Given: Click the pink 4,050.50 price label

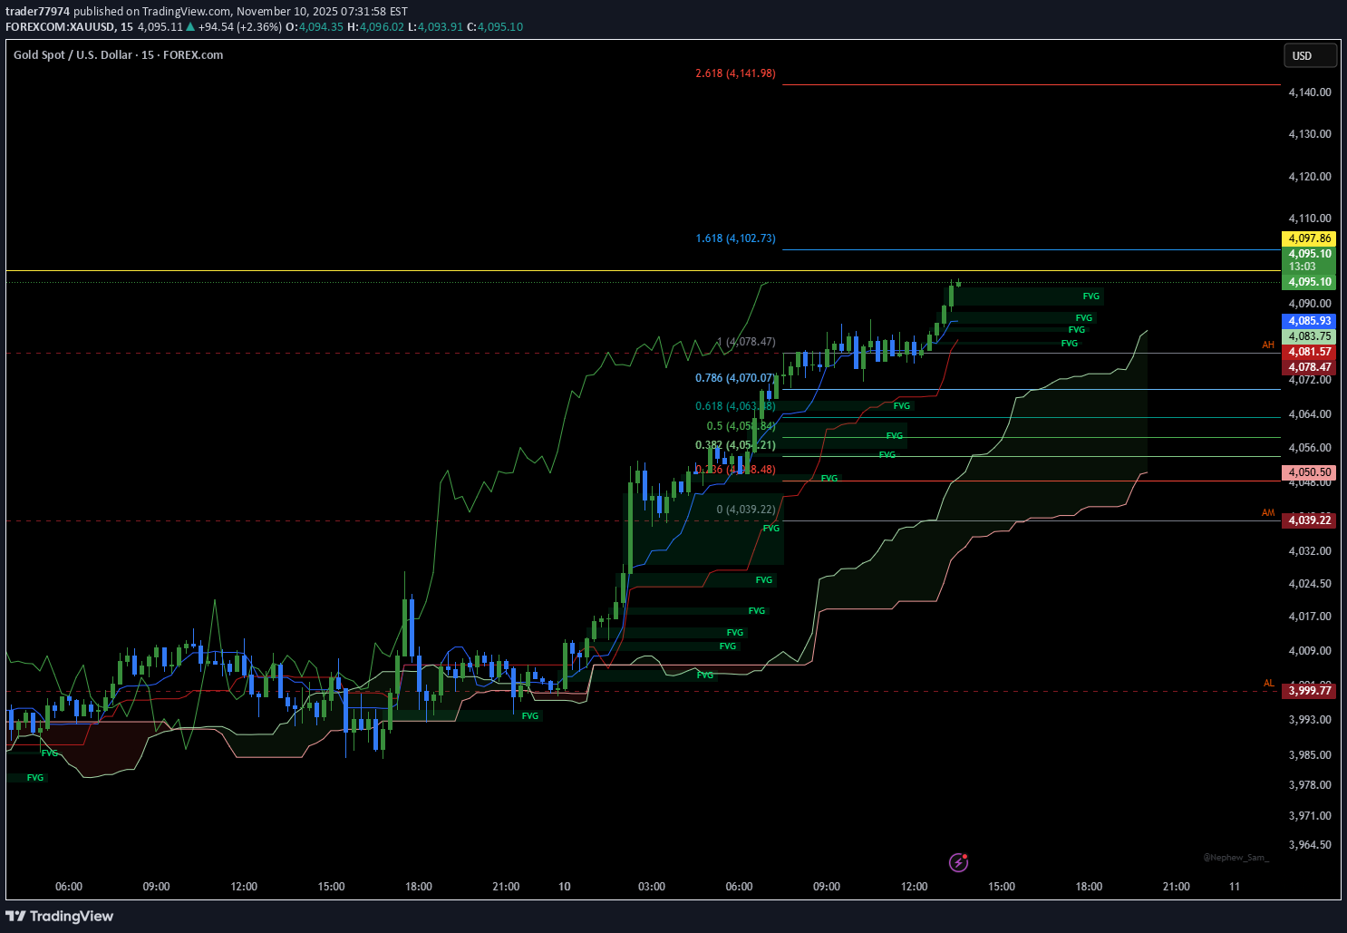Looking at the screenshot, I should click(x=1309, y=472).
